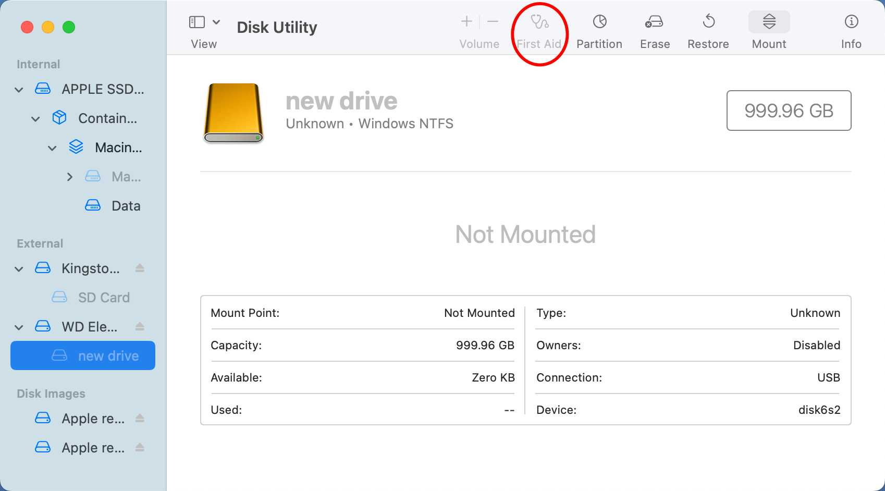Screen dimensions: 885x491
Task: Eject the Kingston external drive
Action: tap(140, 268)
